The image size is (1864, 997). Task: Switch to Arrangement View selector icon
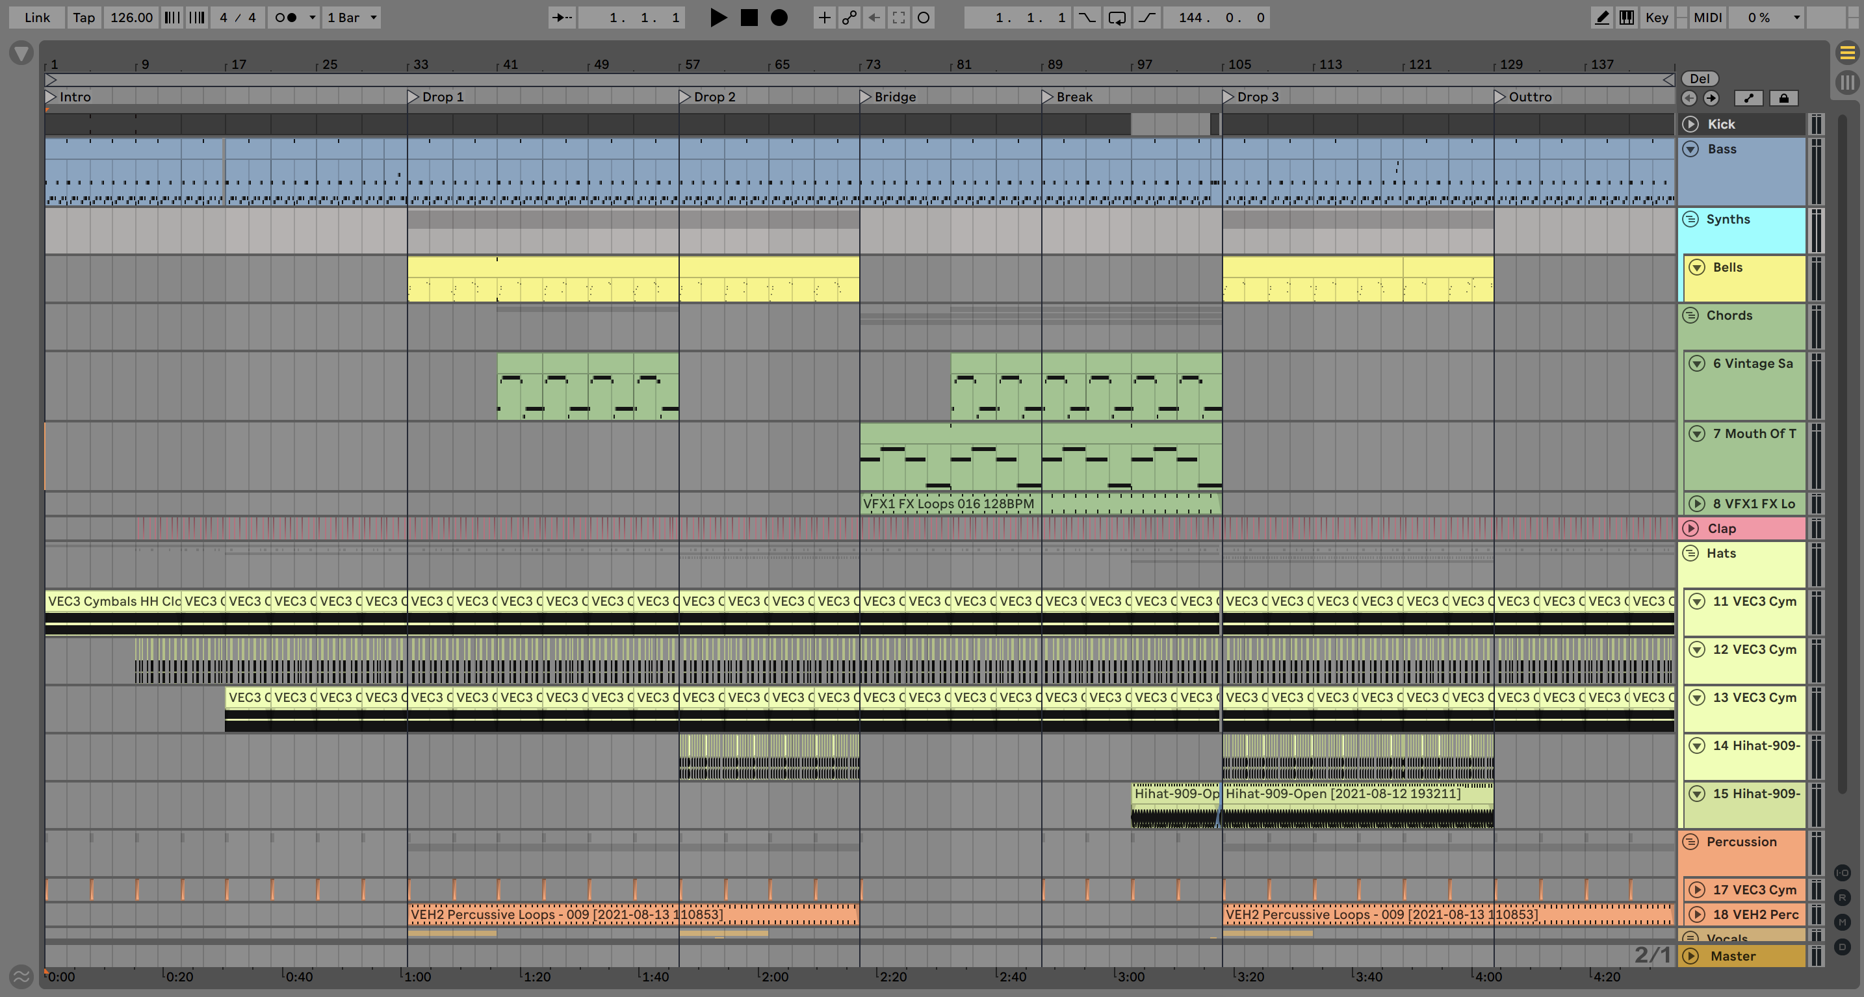pyautogui.click(x=1847, y=53)
